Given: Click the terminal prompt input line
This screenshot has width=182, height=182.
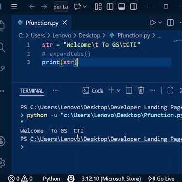Looking at the screenshot, I should tap(101, 147).
